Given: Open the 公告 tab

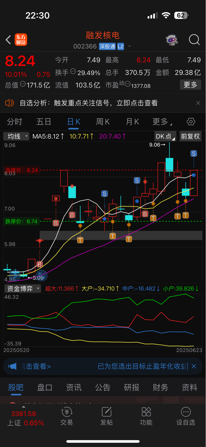Looking at the screenshot, I should pos(103,387).
